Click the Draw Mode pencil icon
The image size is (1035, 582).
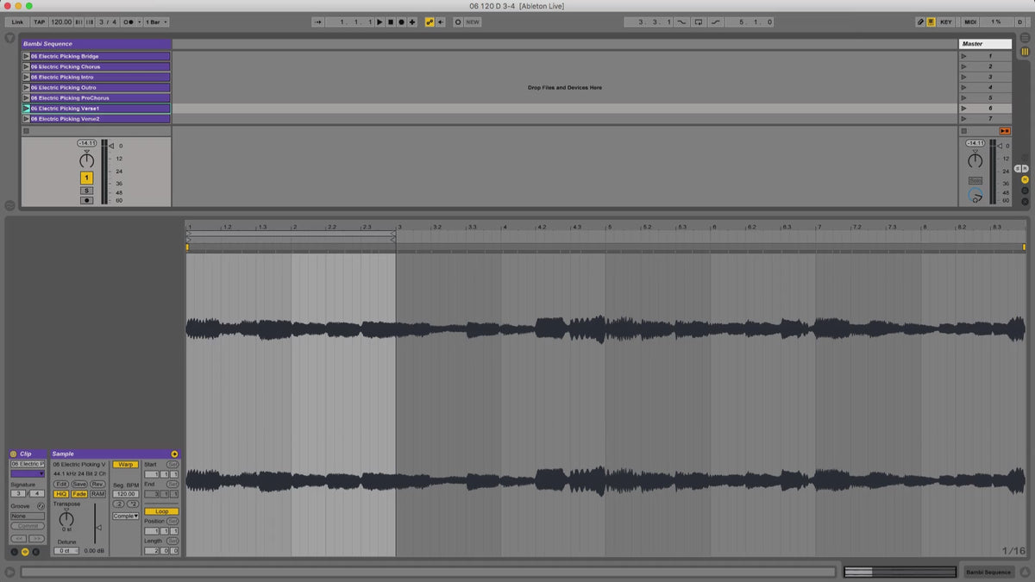pyautogui.click(x=919, y=22)
